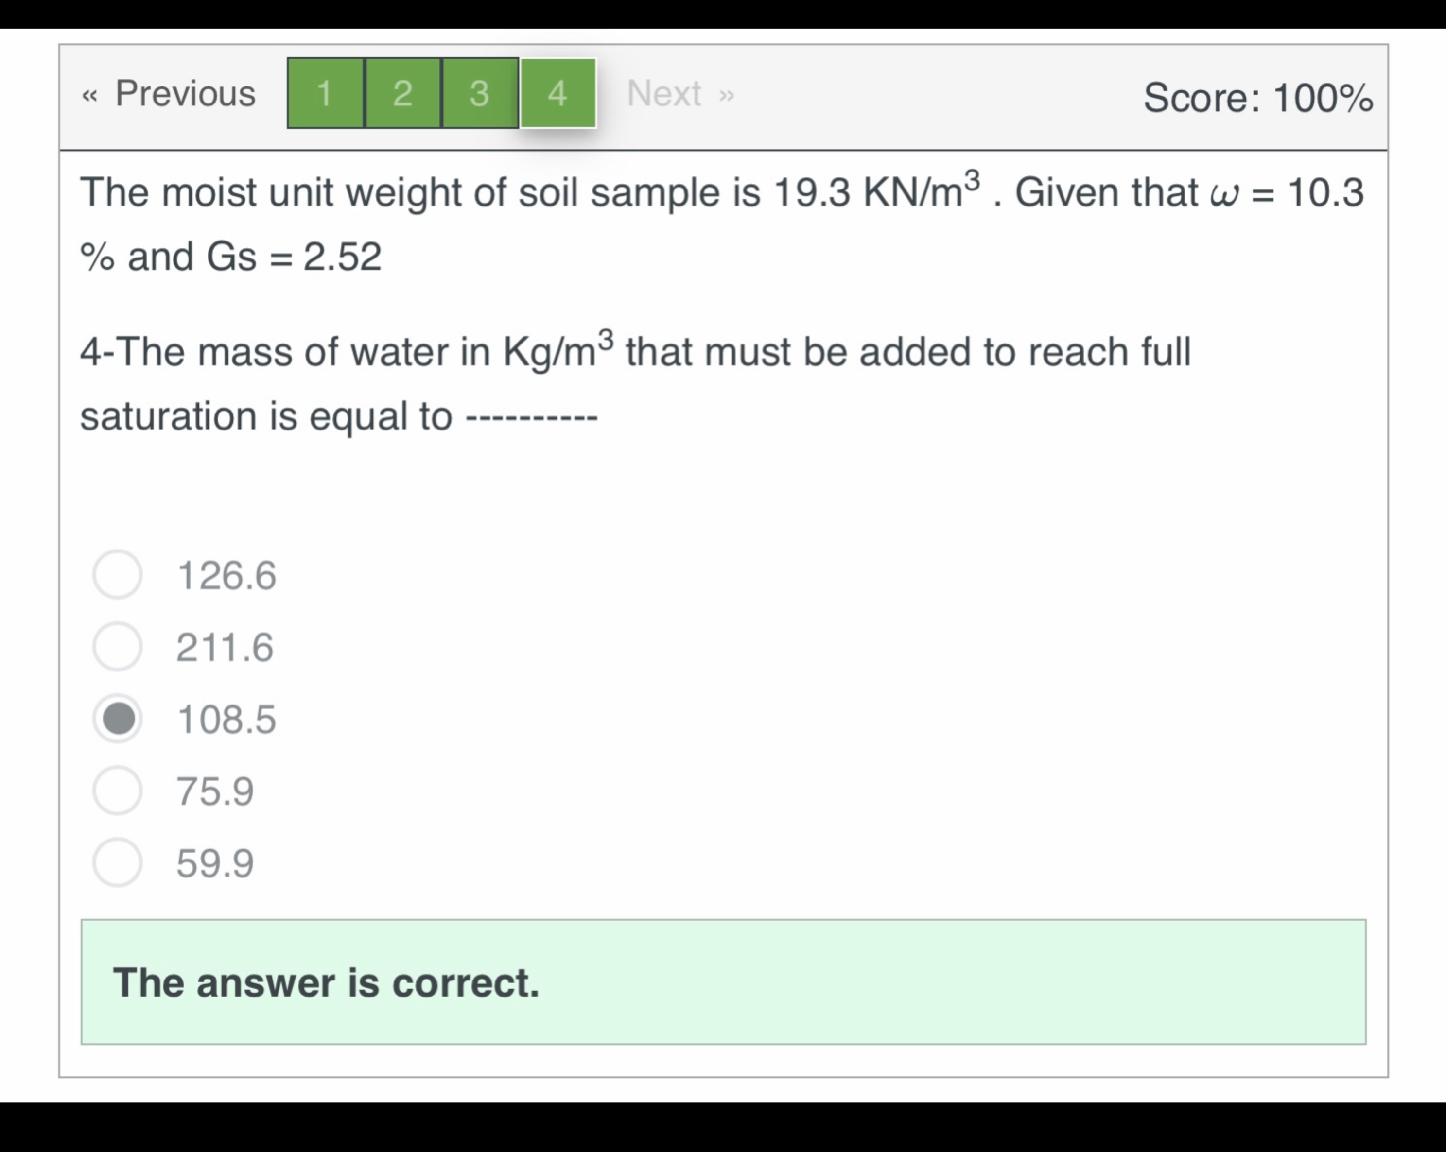The image size is (1446, 1152).
Task: Click the text 'The answer is correct.'
Action: [327, 984]
